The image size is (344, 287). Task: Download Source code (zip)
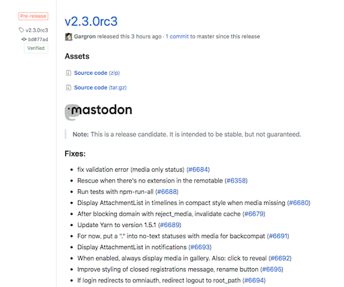pos(97,73)
